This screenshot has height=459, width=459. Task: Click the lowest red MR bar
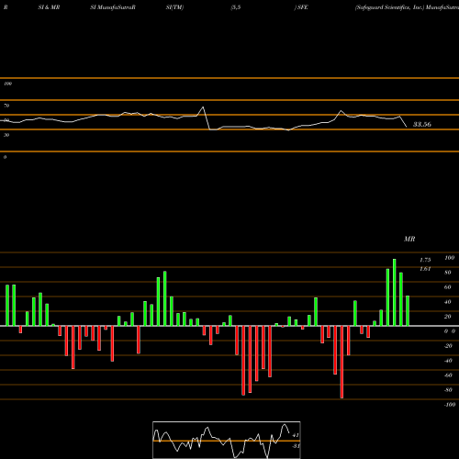tap(341, 362)
